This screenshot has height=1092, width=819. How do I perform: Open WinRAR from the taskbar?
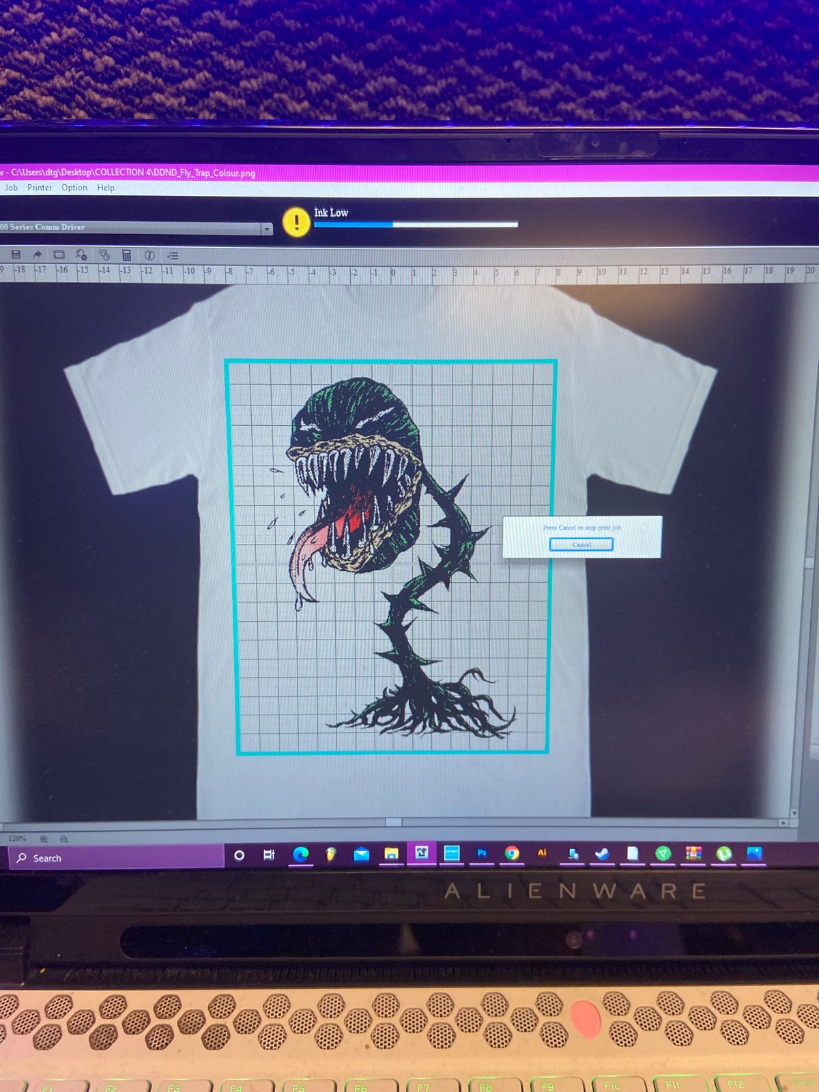pyautogui.click(x=693, y=853)
